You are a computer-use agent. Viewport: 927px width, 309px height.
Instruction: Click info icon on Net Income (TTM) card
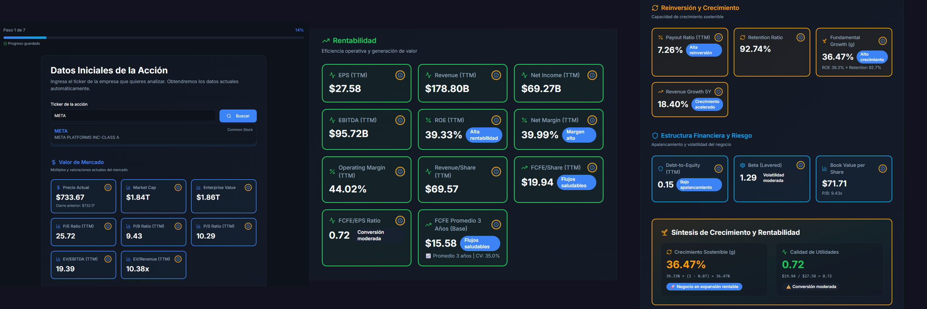592,75
